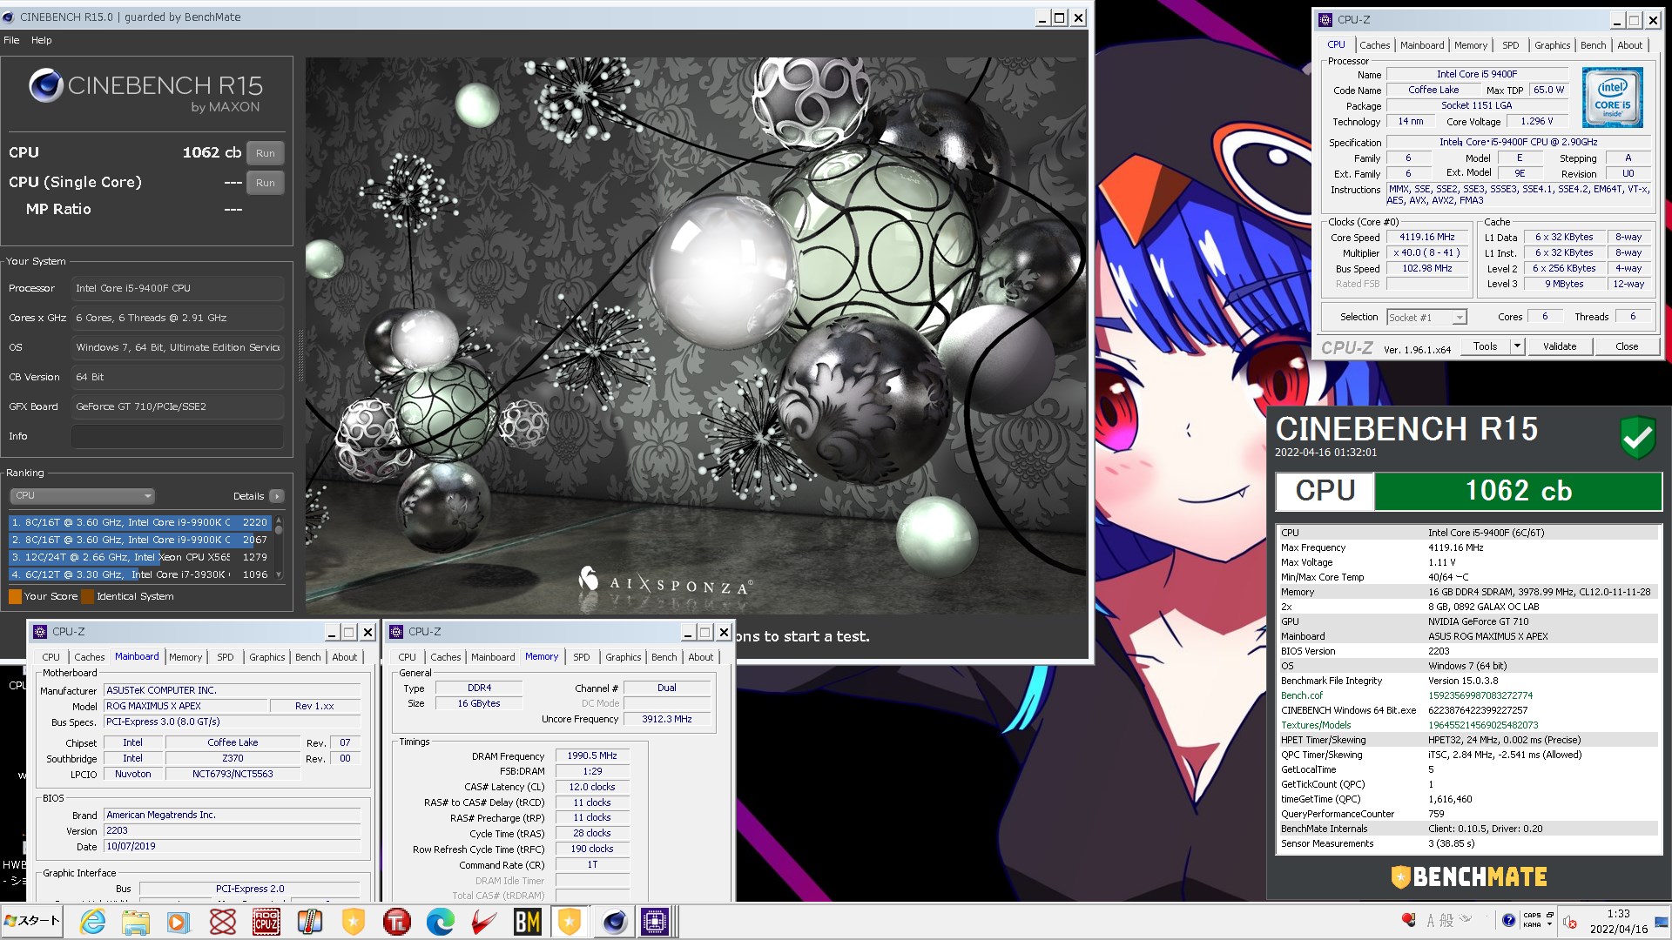Toggle the CAPS lock indicator in language bar

point(1532,916)
